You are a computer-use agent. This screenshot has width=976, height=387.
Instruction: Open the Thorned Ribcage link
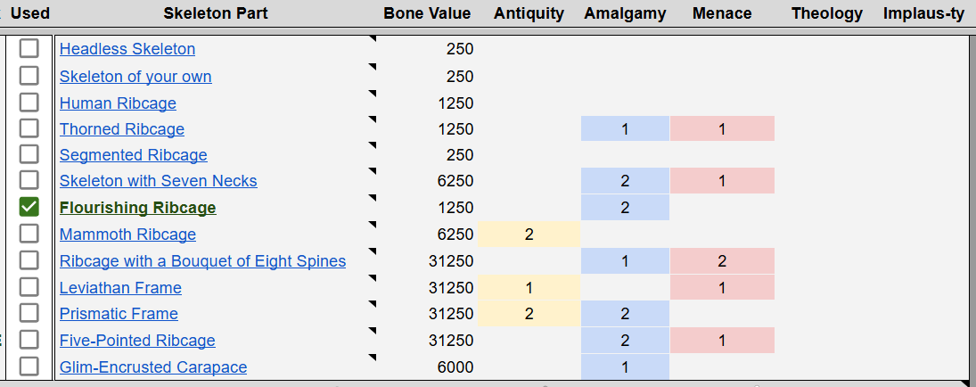pos(122,129)
